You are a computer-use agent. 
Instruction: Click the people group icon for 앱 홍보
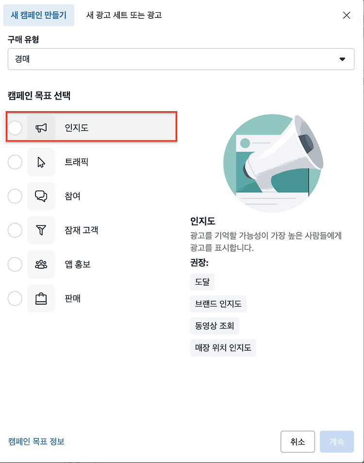pos(41,264)
